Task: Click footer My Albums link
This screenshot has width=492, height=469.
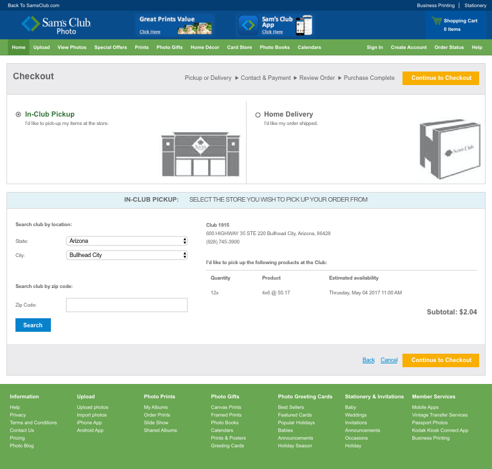Action: (x=156, y=407)
